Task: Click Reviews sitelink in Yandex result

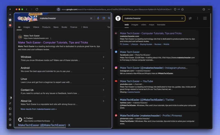Action: point(158,44)
